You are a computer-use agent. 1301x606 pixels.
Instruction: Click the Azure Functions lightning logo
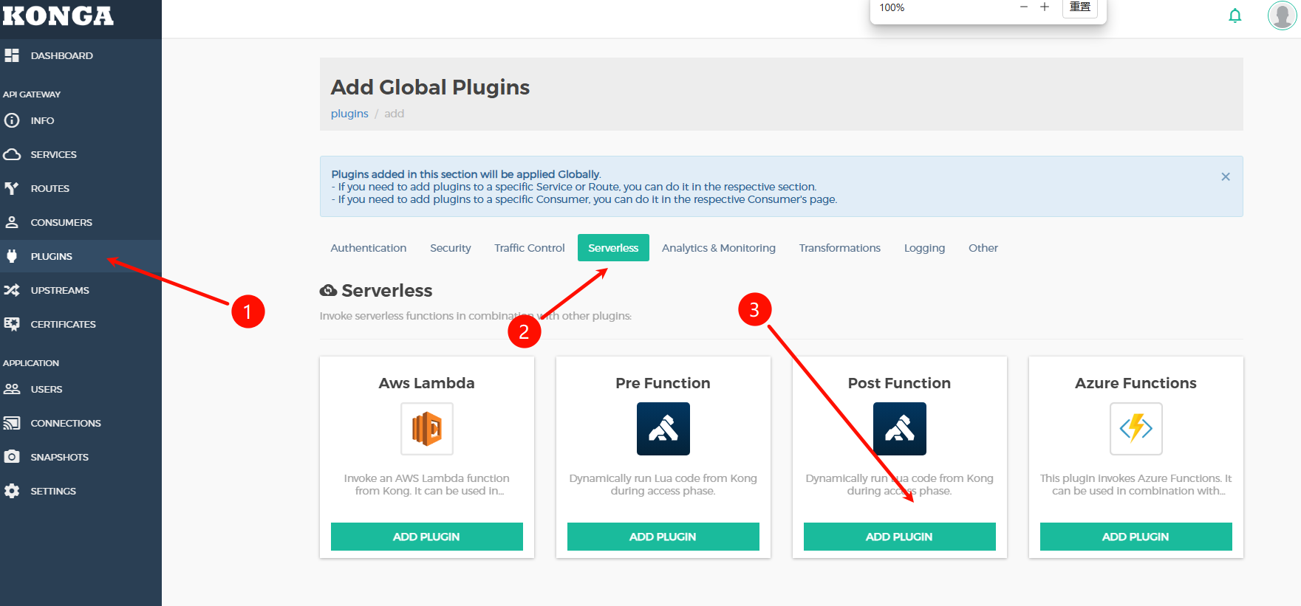coord(1136,429)
